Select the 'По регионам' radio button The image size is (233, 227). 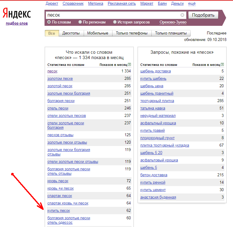80,22
